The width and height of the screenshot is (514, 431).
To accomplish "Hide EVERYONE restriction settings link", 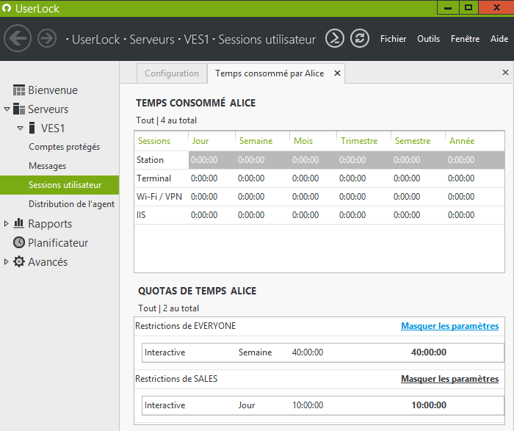I will pyautogui.click(x=449, y=326).
